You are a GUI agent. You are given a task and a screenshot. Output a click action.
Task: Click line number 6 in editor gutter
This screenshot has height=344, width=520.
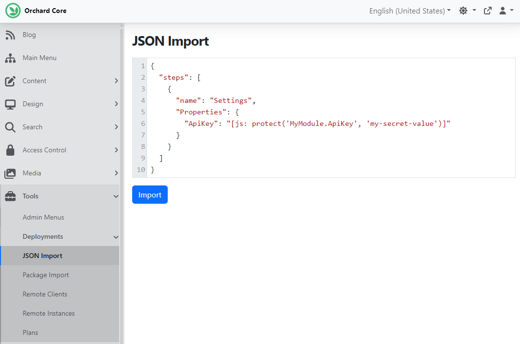tap(143, 123)
